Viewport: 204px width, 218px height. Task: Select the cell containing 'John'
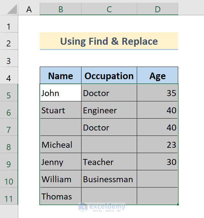(61, 93)
